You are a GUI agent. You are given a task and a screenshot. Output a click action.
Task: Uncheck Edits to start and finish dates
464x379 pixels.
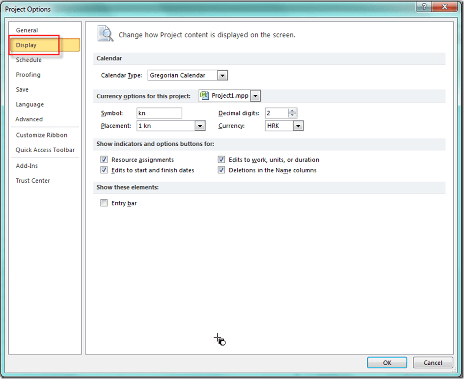coord(104,170)
